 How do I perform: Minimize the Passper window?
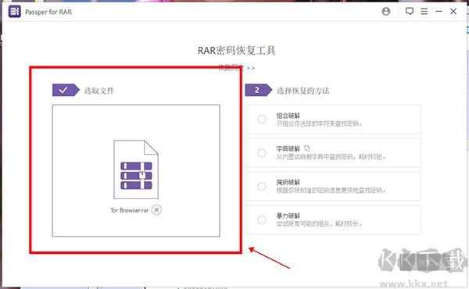pos(439,12)
